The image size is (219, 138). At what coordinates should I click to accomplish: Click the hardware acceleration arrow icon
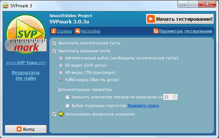61,114
